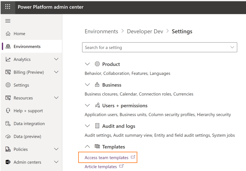Image resolution: width=246 pixels, height=171 pixels.
Task: Open the app launcher waffle icon
Action: pyautogui.click(x=8, y=7)
